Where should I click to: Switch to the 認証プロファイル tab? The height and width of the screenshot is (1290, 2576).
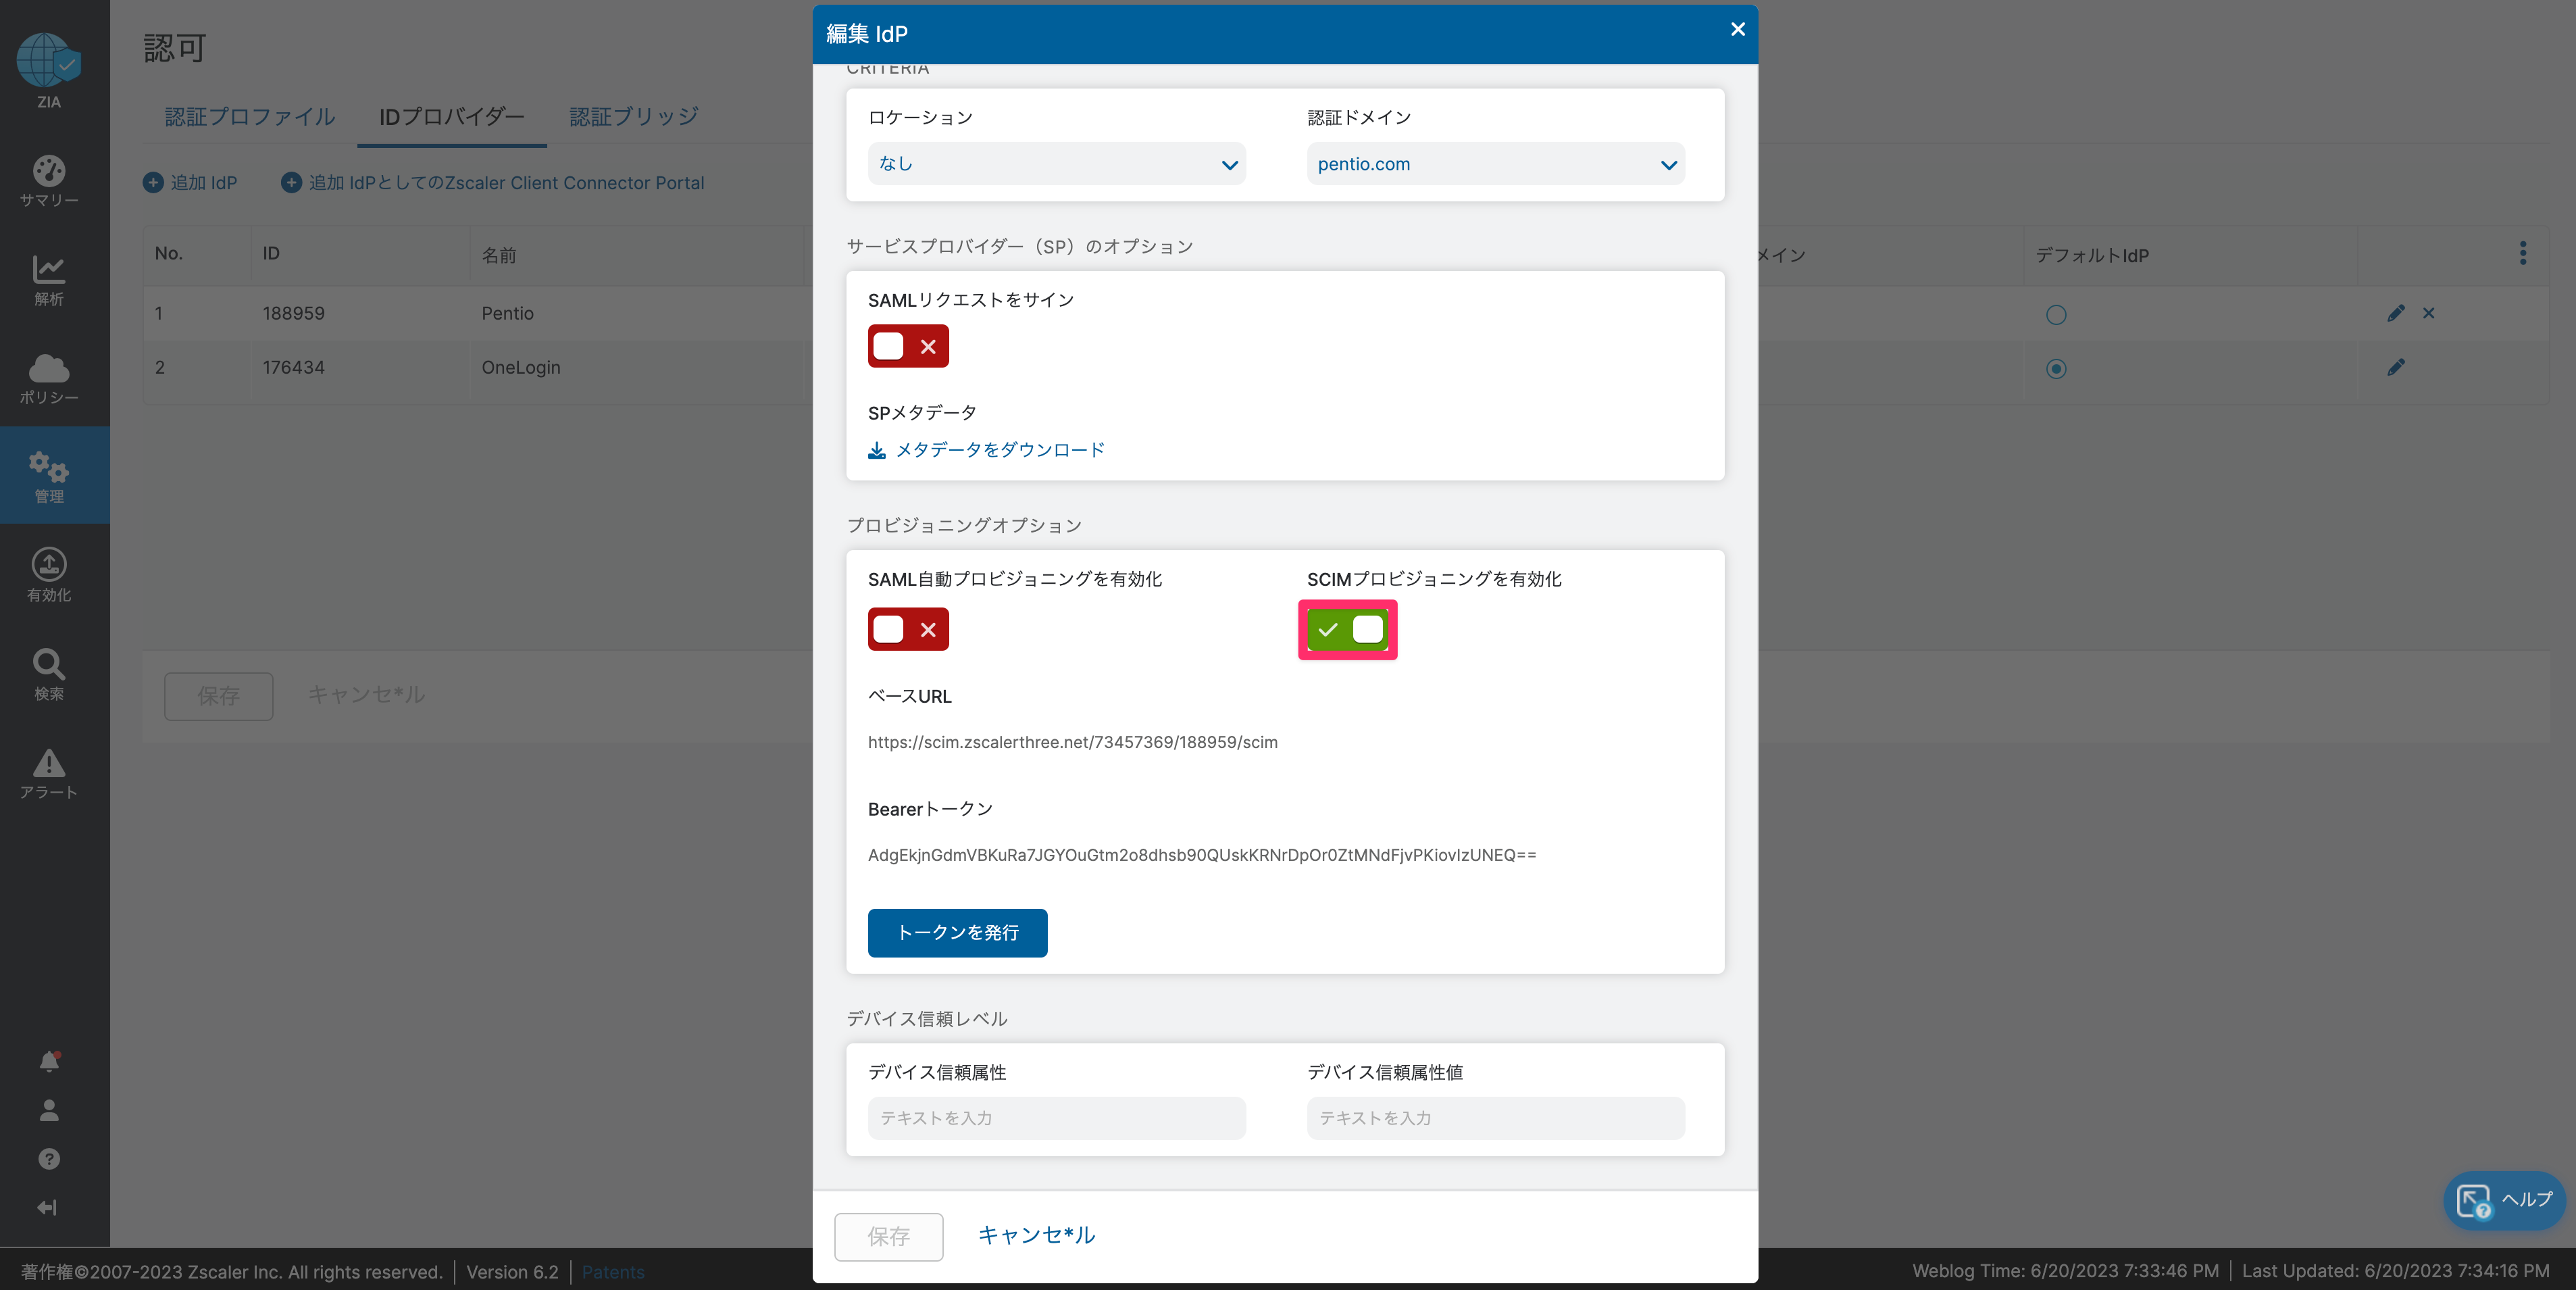point(250,117)
